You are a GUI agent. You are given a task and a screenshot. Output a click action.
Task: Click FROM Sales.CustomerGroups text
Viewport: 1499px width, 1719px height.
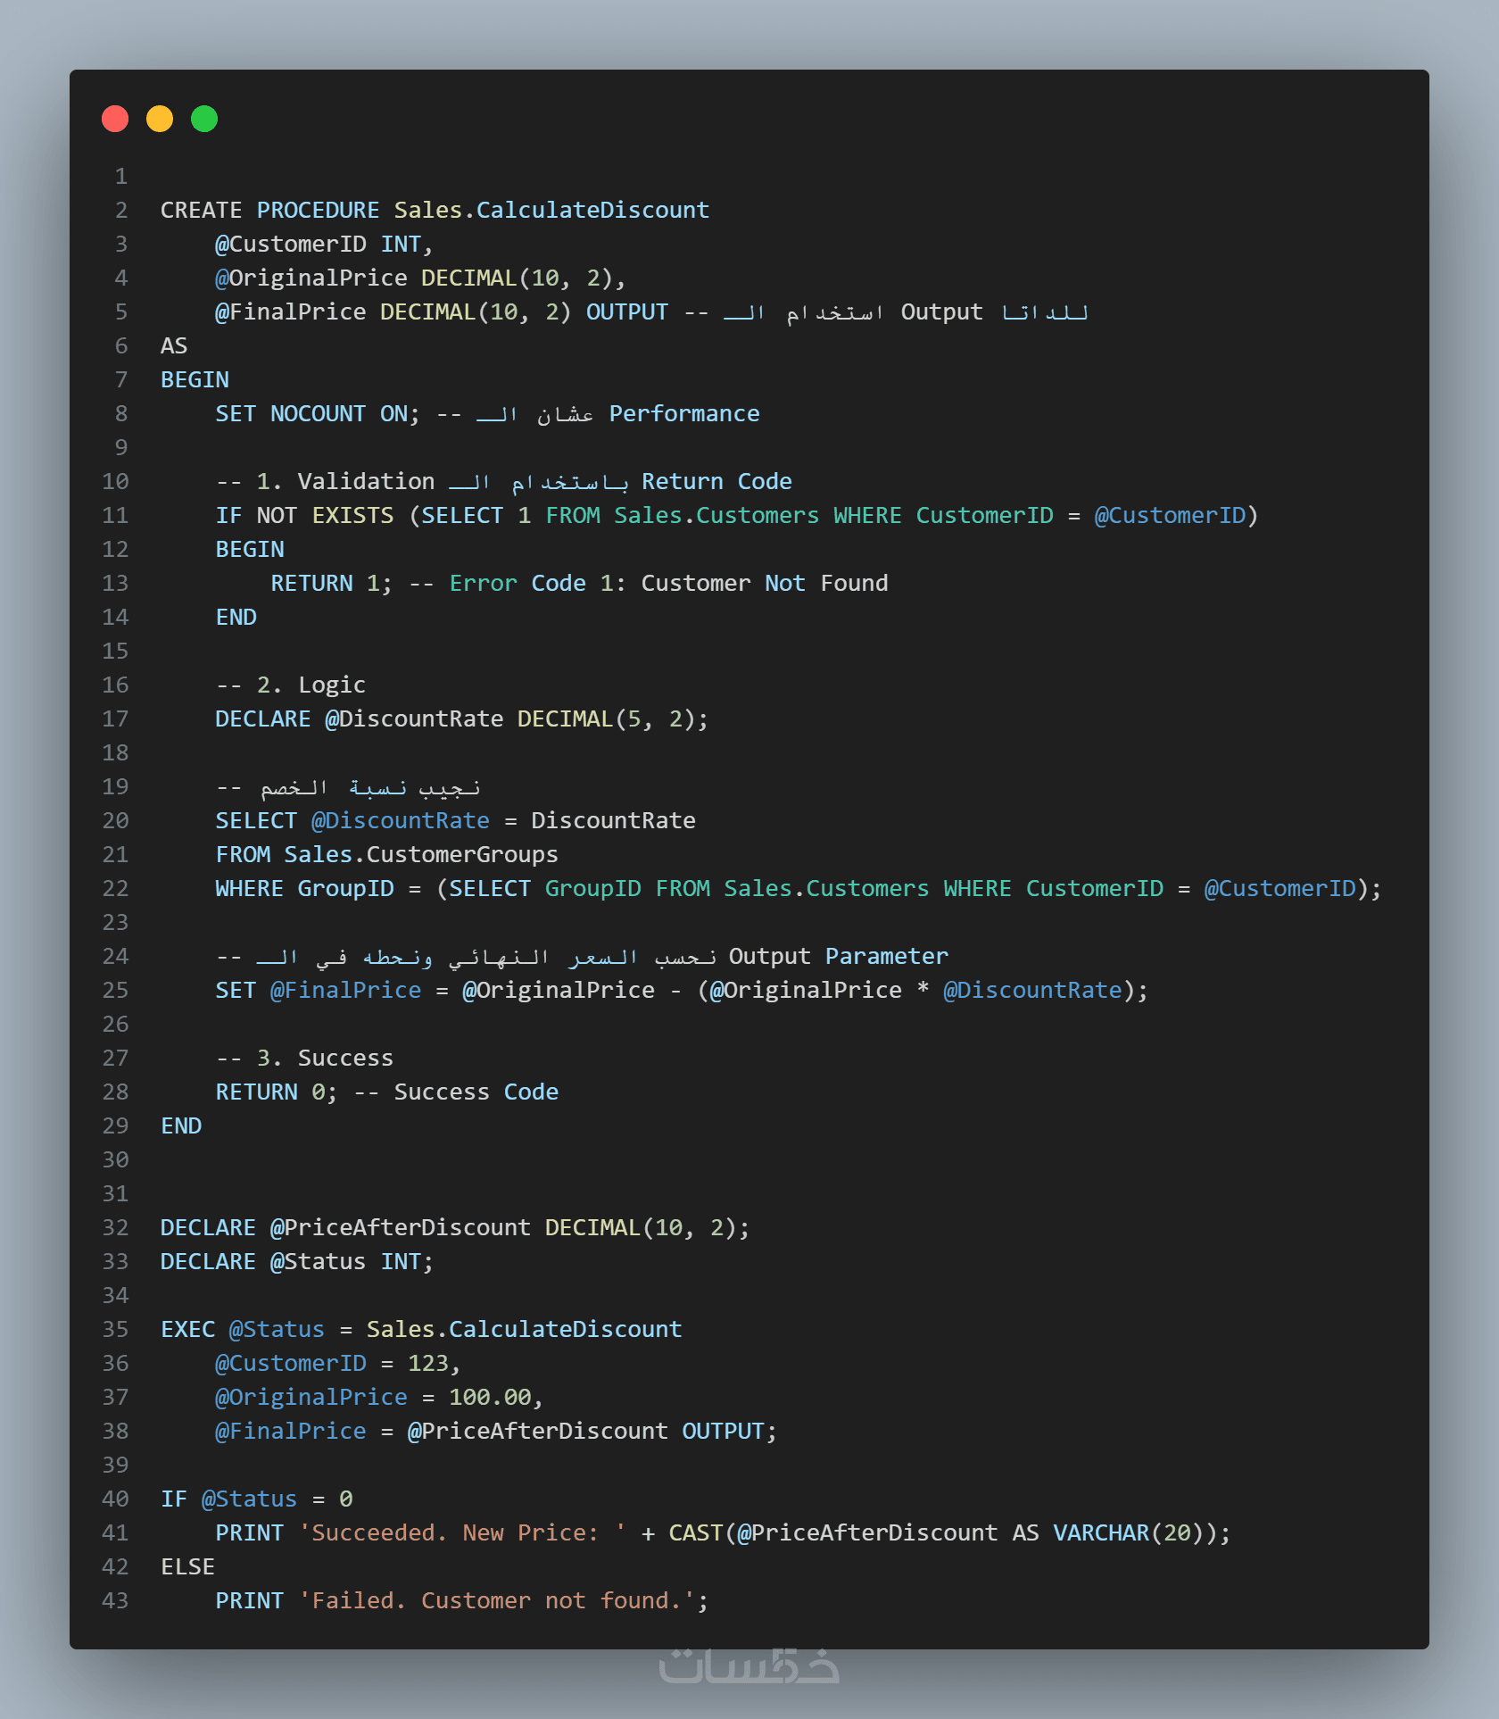(386, 855)
